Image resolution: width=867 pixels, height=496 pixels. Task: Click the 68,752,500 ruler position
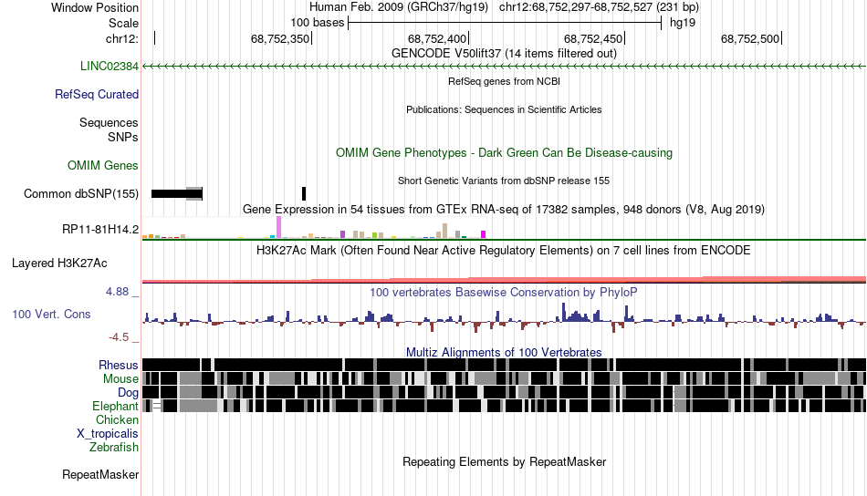pyautogui.click(x=750, y=38)
